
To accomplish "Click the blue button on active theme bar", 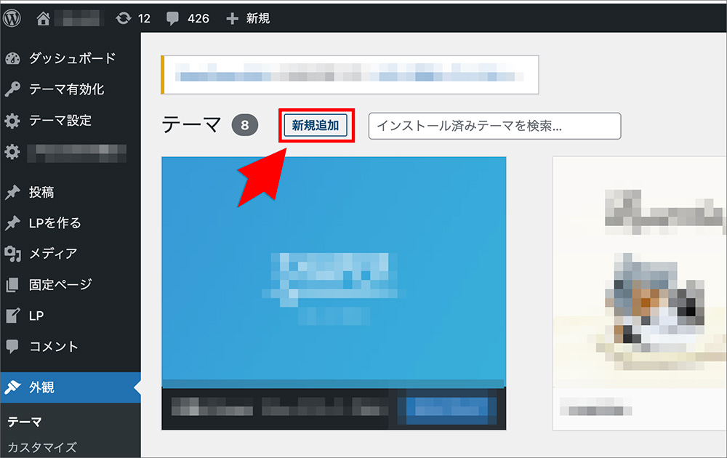I will point(447,410).
